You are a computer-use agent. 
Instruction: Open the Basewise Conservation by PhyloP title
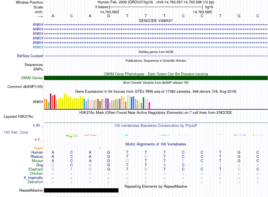[156, 126]
